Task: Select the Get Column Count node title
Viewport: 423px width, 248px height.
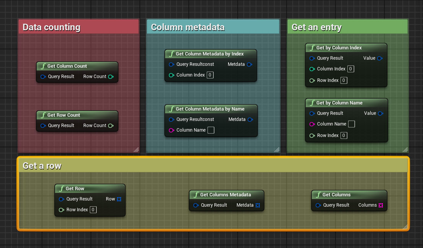Action: (67, 66)
